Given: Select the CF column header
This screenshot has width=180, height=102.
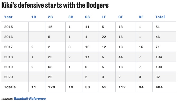Looking at the screenshot, I should 121,17.
